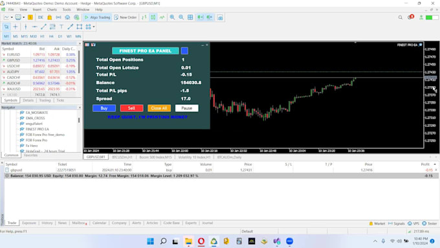
Task: Click Sell button on EA panel
Action: 131,108
